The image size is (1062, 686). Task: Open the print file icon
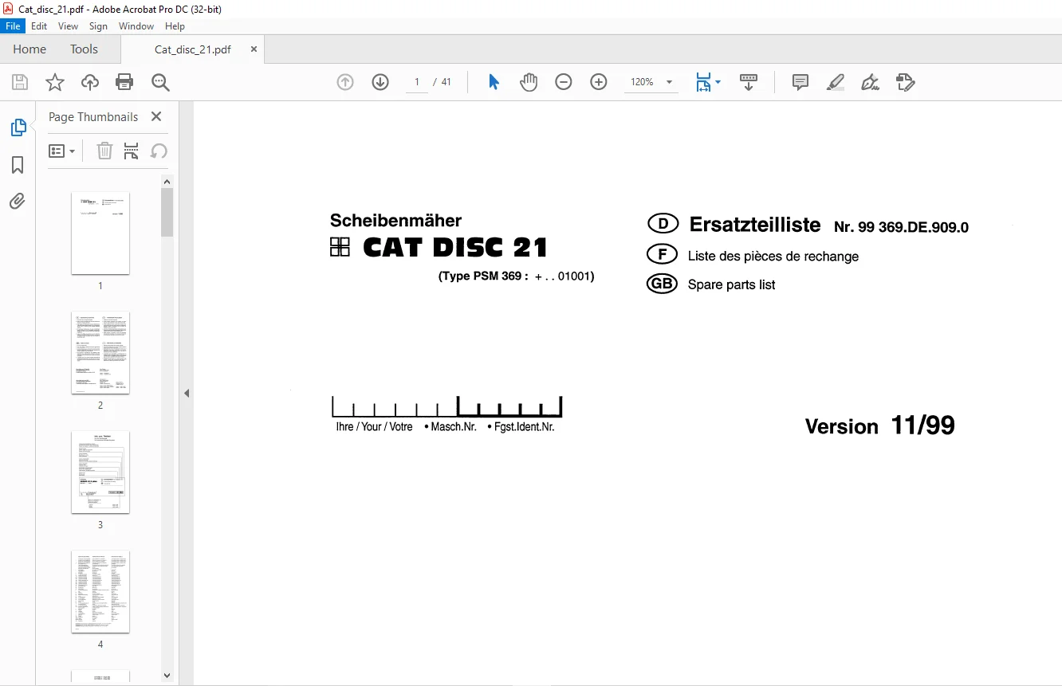[x=124, y=82]
